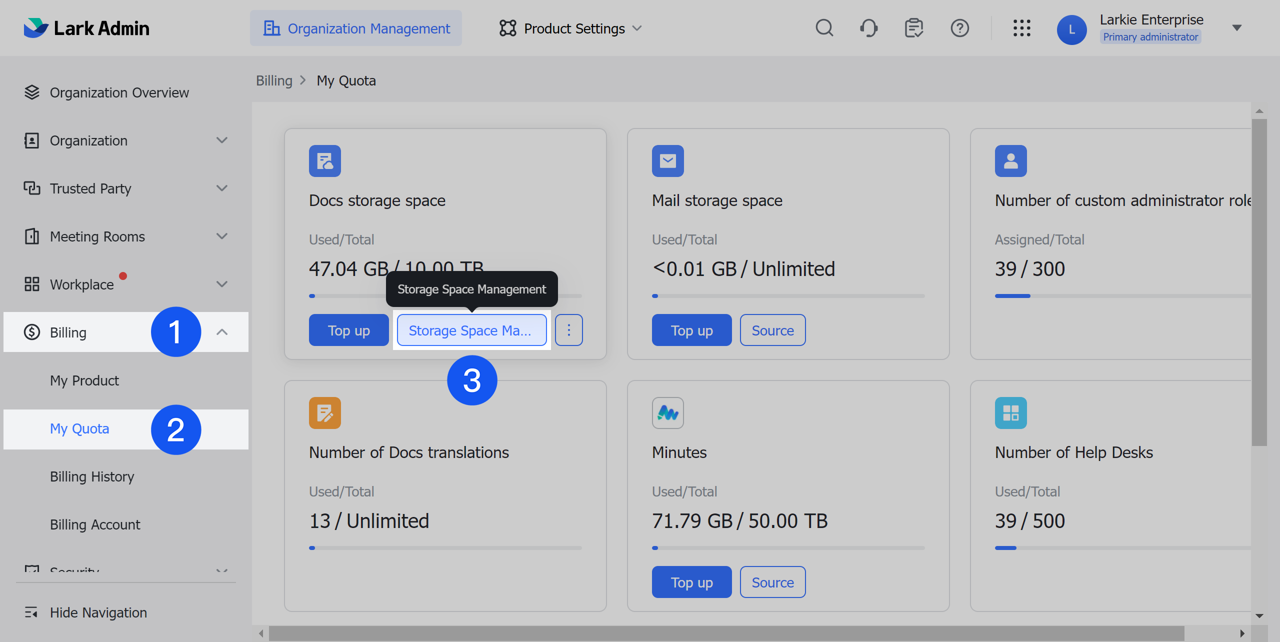Click the Docs translations orange icon
The height and width of the screenshot is (642, 1280).
point(325,413)
